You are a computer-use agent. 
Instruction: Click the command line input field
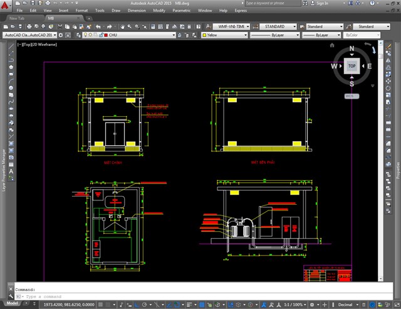pyautogui.click(x=203, y=296)
